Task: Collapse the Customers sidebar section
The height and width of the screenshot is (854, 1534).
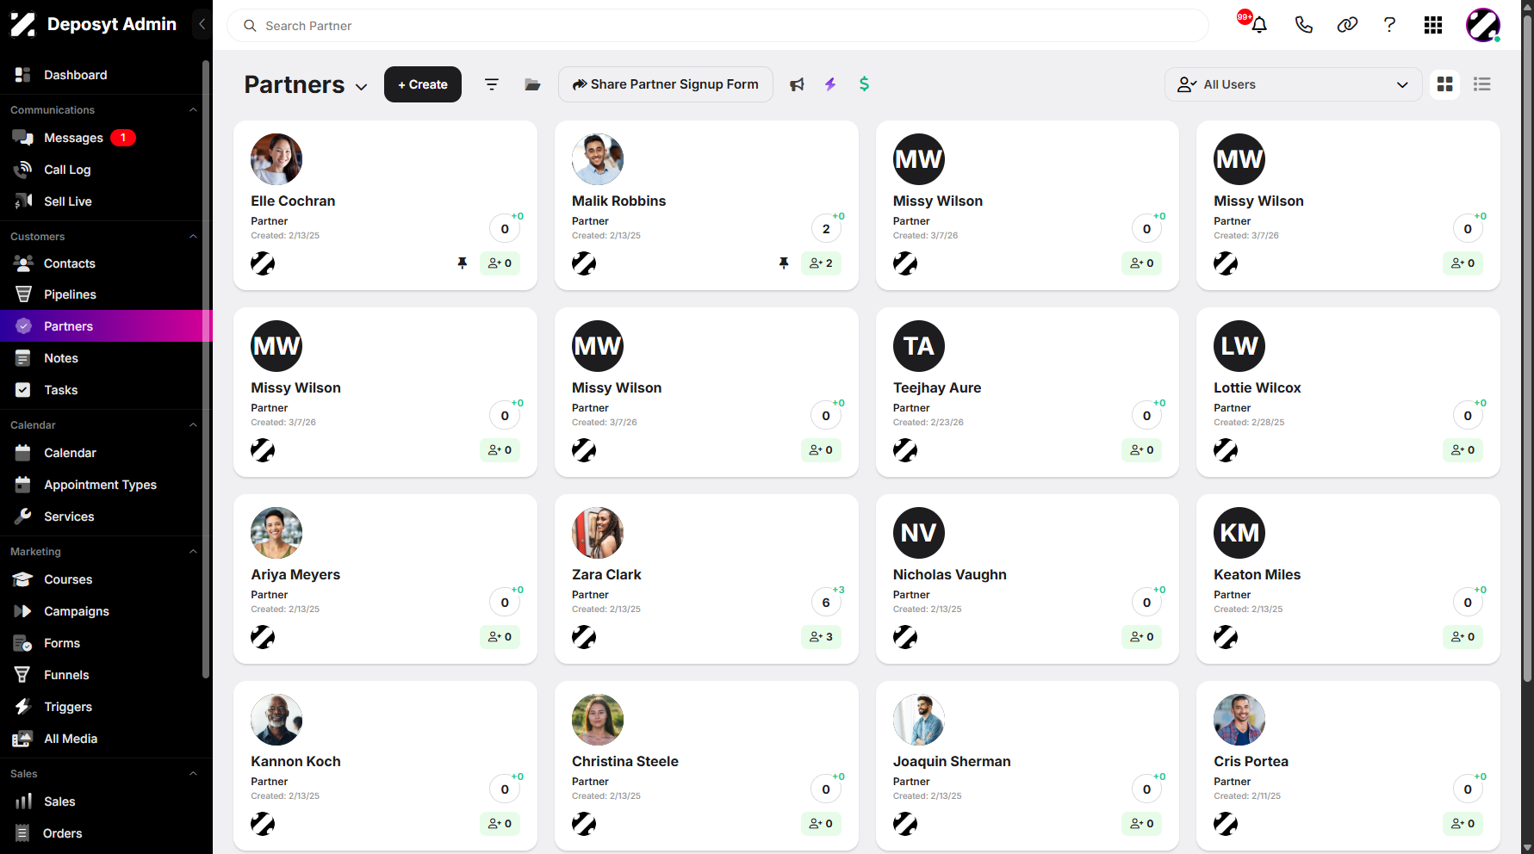Action: 193,237
